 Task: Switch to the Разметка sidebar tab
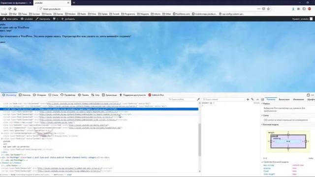coord(271,99)
